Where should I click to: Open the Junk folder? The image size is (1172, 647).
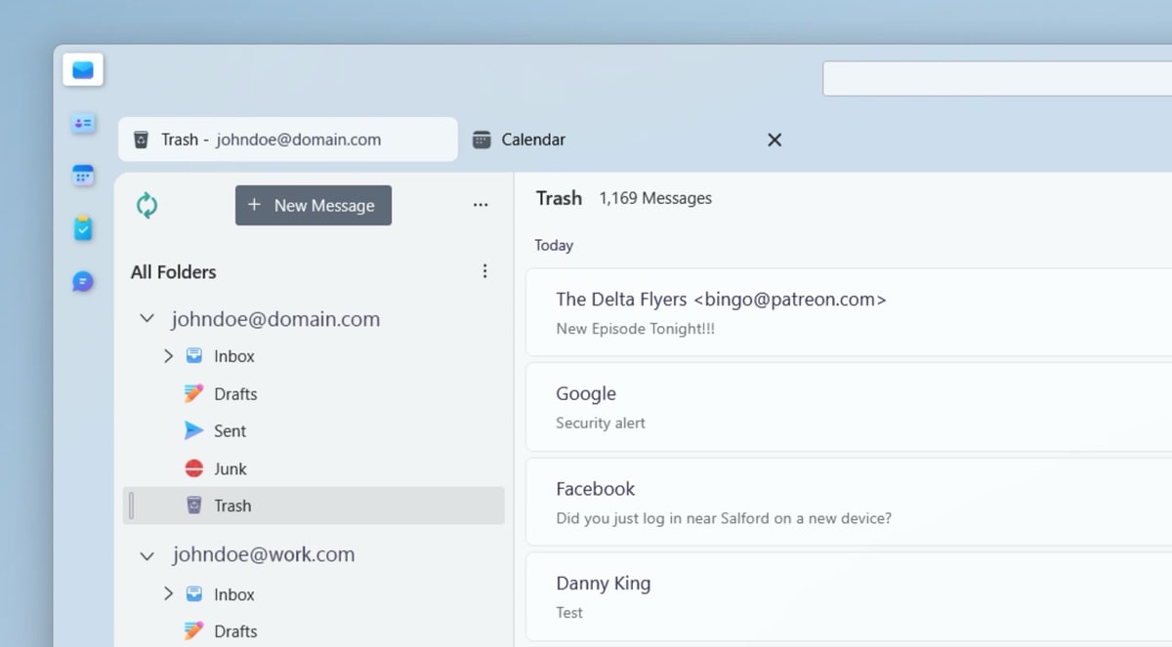[x=230, y=468]
